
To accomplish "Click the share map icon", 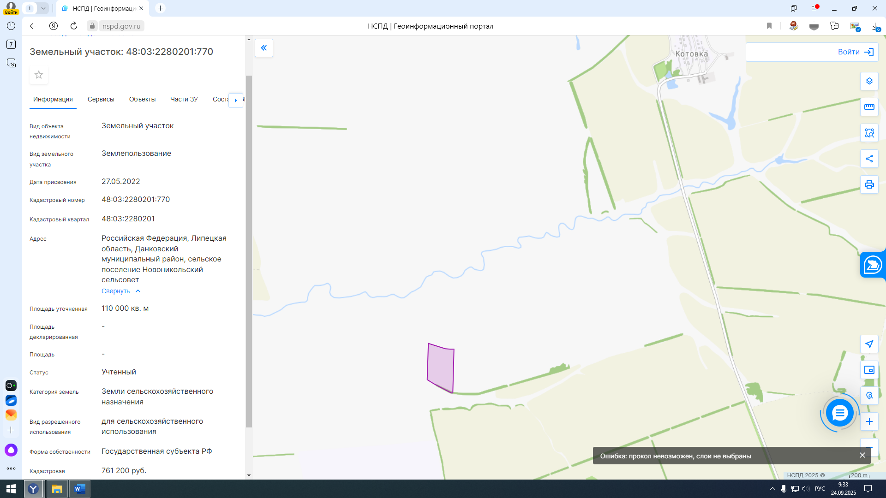I will 869,159.
